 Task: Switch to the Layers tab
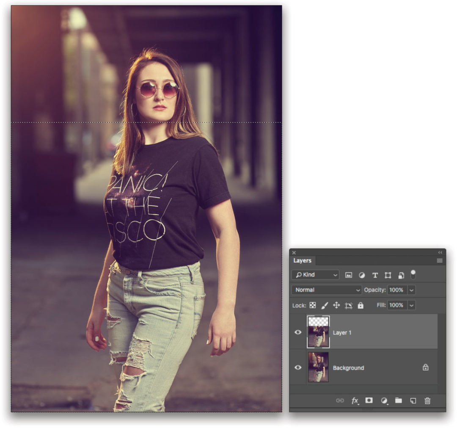pyautogui.click(x=303, y=261)
